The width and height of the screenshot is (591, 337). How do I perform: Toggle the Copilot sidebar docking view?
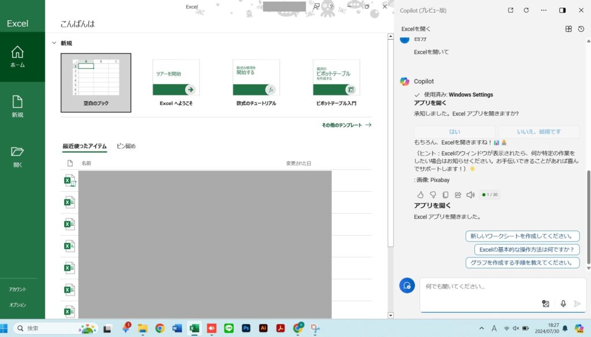(x=562, y=10)
